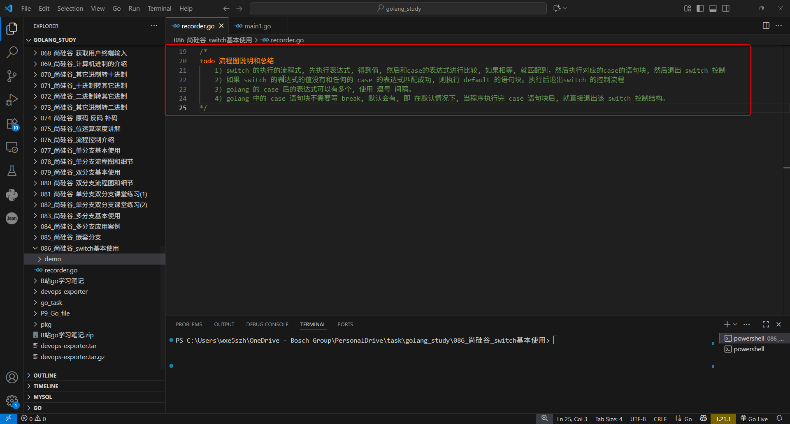Screen dimensions: 790x424
Task: Open the Manage settings gear
Action: tap(12, 401)
